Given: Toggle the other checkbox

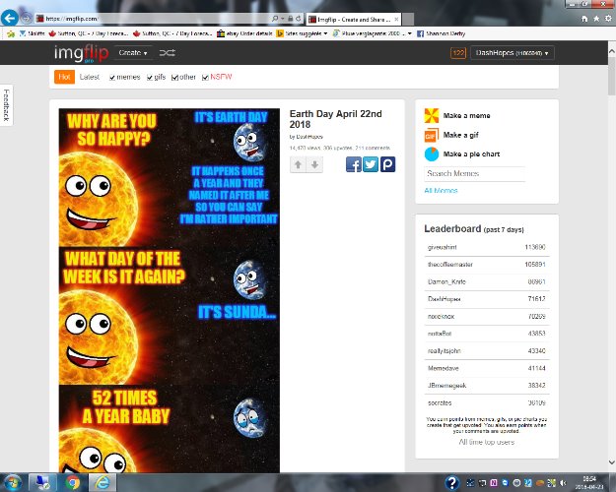Looking at the screenshot, I should [174, 78].
